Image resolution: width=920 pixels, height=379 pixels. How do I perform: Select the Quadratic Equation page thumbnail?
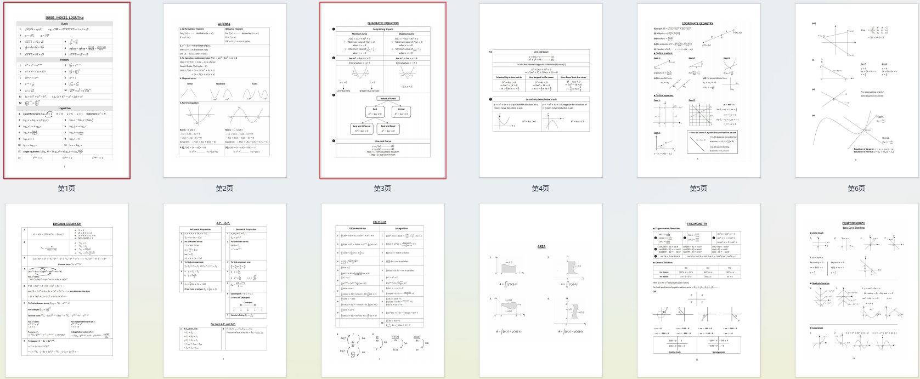383,90
